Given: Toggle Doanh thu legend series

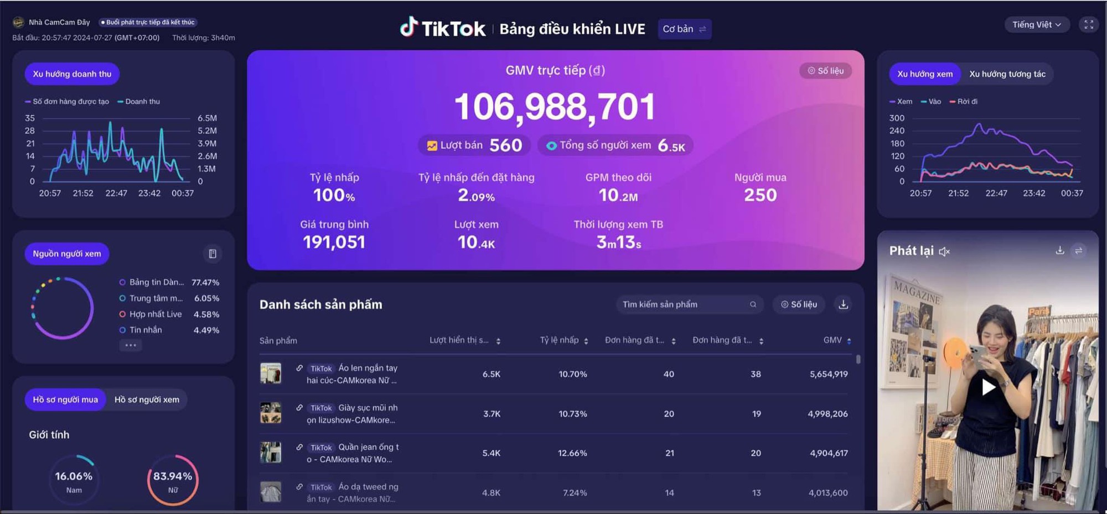Looking at the screenshot, I should click(x=138, y=102).
